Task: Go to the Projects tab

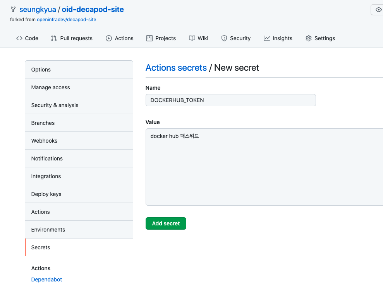Action: point(161,38)
